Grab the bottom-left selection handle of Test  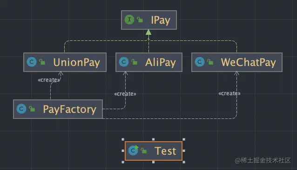(x=123, y=162)
